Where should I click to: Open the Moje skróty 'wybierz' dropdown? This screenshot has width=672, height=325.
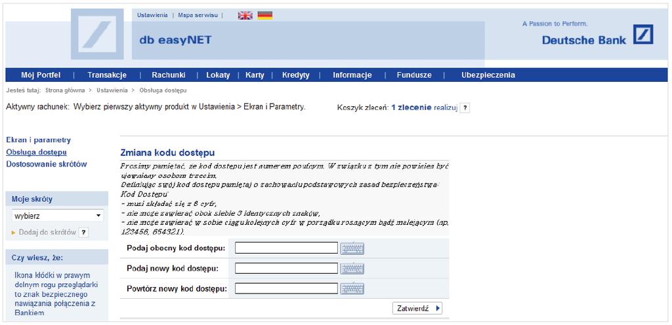coord(58,216)
